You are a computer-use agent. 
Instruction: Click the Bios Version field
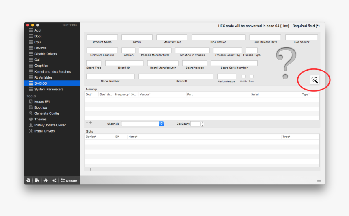pyautogui.click(x=218, y=37)
